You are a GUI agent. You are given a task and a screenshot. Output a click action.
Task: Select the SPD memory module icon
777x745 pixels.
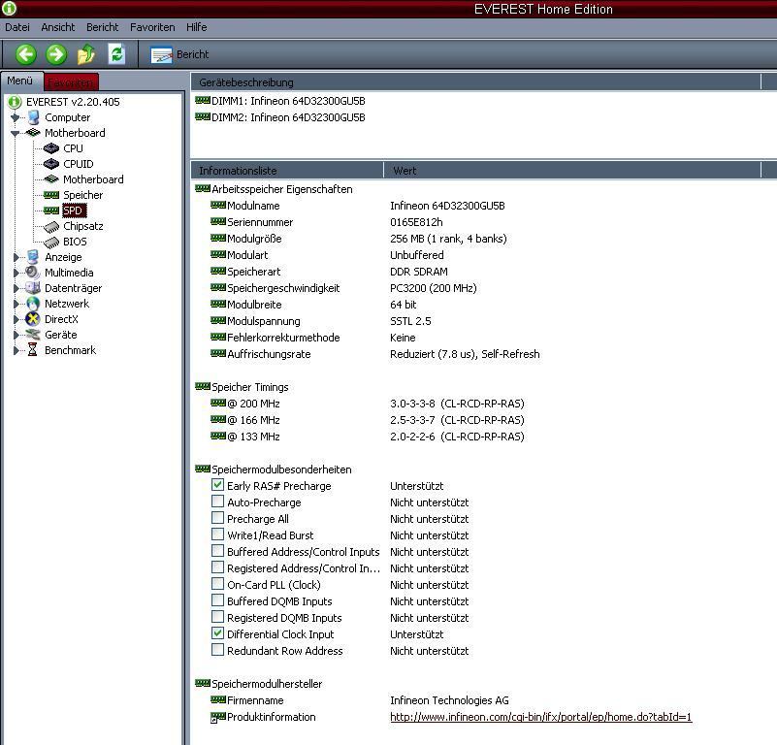(x=51, y=211)
